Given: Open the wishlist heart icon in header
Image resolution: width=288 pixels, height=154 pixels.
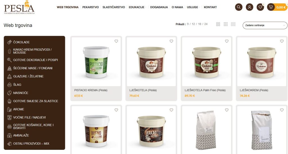Looking at the screenshot, I should 260,7.
